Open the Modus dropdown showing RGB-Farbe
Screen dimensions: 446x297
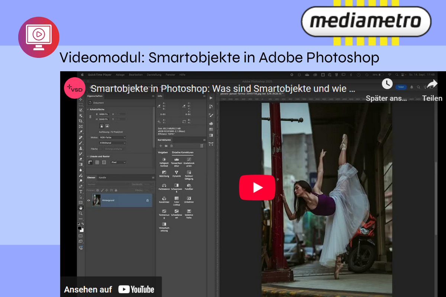click(x=112, y=137)
